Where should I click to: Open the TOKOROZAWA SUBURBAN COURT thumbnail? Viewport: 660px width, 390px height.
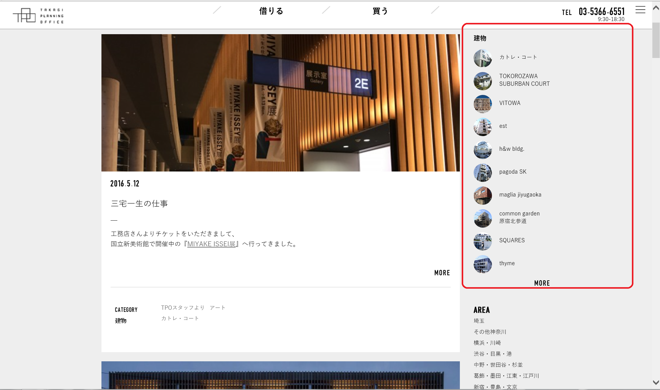tap(483, 81)
